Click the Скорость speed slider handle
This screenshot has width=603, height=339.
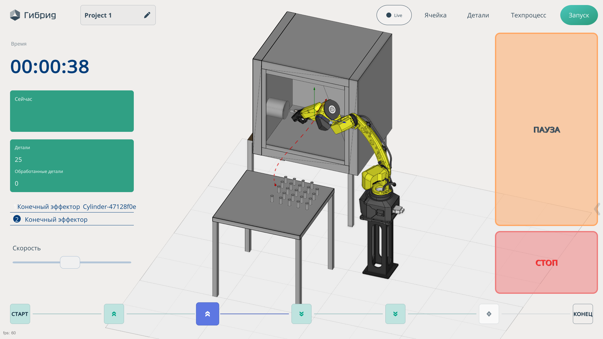pos(70,262)
